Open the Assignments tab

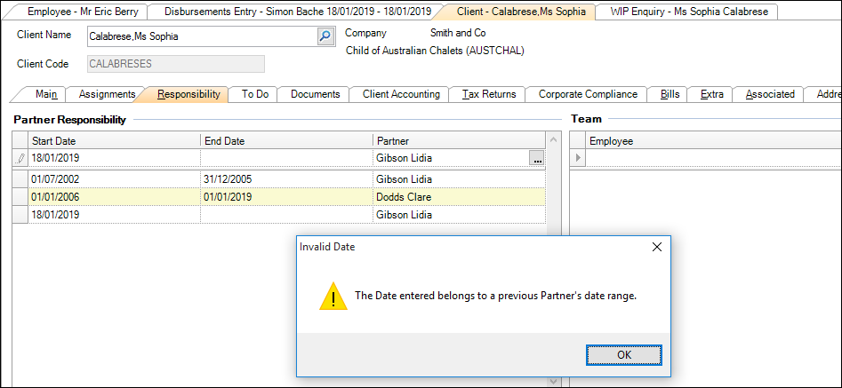pos(107,94)
